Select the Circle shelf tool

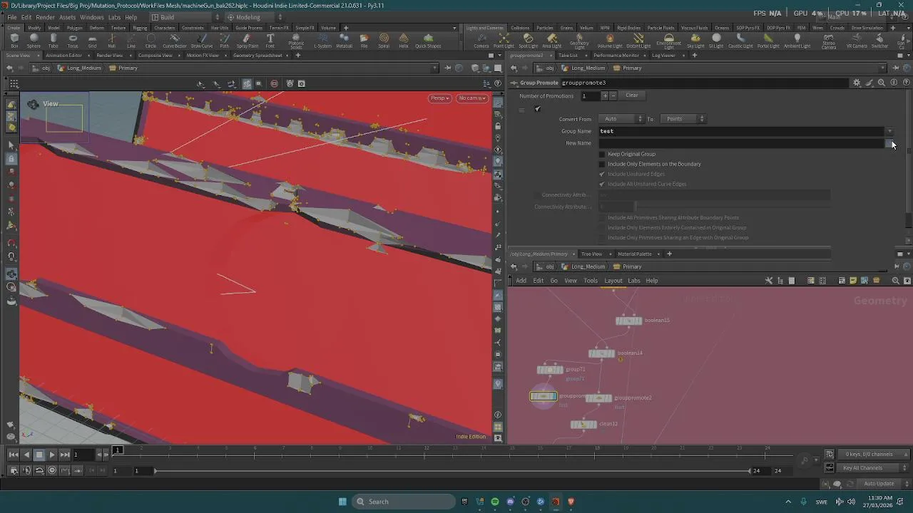click(x=151, y=41)
